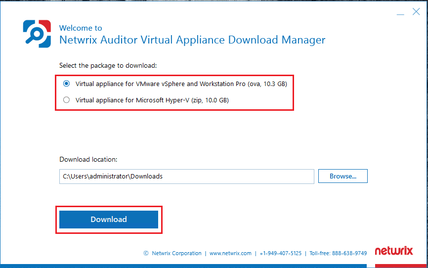
Task: Click the Toll-free 888-638-9749 number
Action: tap(338, 253)
